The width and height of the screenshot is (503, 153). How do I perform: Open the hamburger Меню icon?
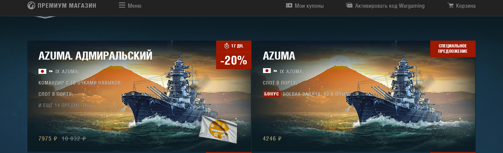coord(122,5)
